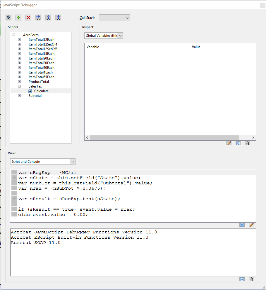Toggle line numbers in the script view

[x=242, y=225]
